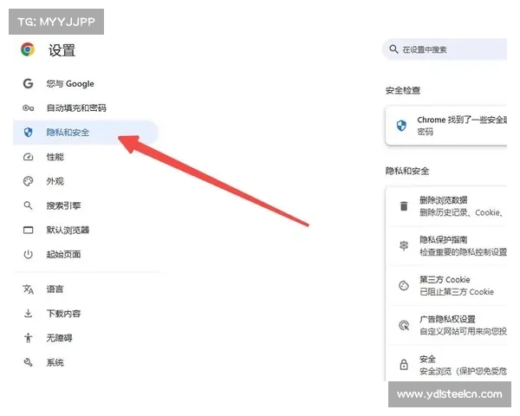Open 无障碍 accessibility settings
Viewport: 520px width, 416px height.
pos(59,338)
